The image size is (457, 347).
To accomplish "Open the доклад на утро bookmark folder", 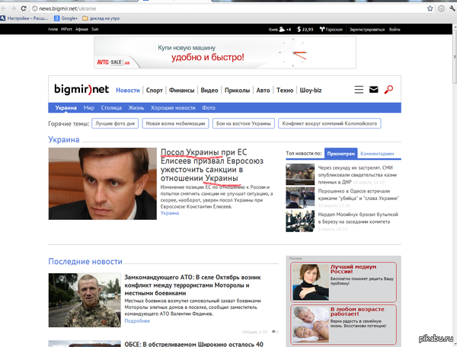I will click(101, 18).
